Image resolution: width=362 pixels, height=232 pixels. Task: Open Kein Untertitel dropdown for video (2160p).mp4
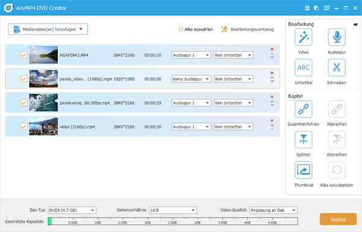coord(233,127)
